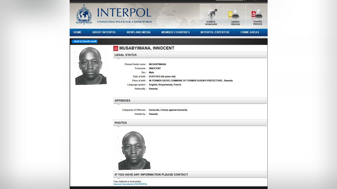Click the Back to Search result button

tap(85, 41)
